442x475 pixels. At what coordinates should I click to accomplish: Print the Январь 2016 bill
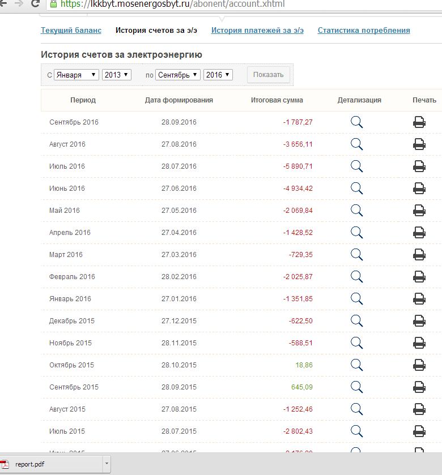(x=419, y=299)
